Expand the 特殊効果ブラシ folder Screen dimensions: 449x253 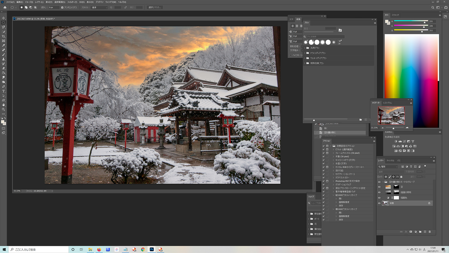(x=304, y=63)
